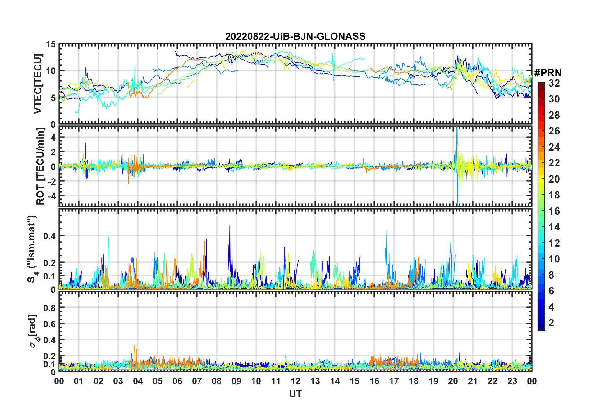This screenshot has width=591, height=413.
Task: Click x-axis hour label 01
Action: [79, 381]
